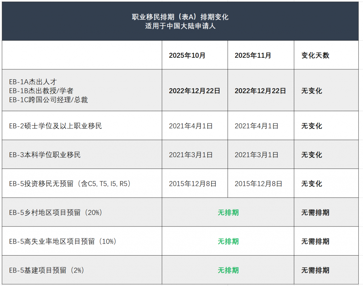Select the EB-2硕士学位及以上职业移民 row label
Viewport: 363px width, 286px height.
(55, 126)
